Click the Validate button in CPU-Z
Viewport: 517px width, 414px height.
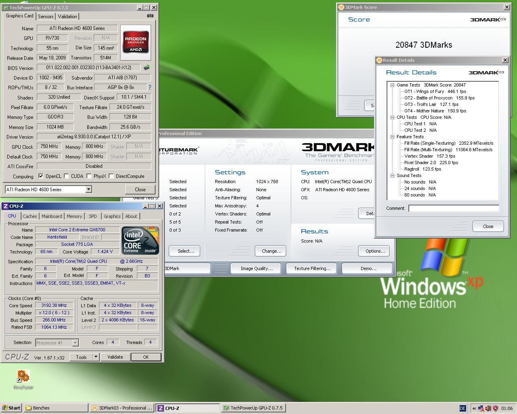click(x=115, y=357)
